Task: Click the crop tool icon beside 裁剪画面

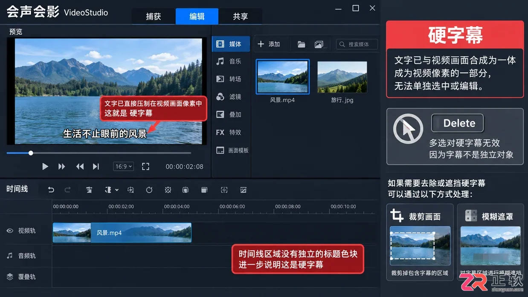Action: tap(397, 216)
